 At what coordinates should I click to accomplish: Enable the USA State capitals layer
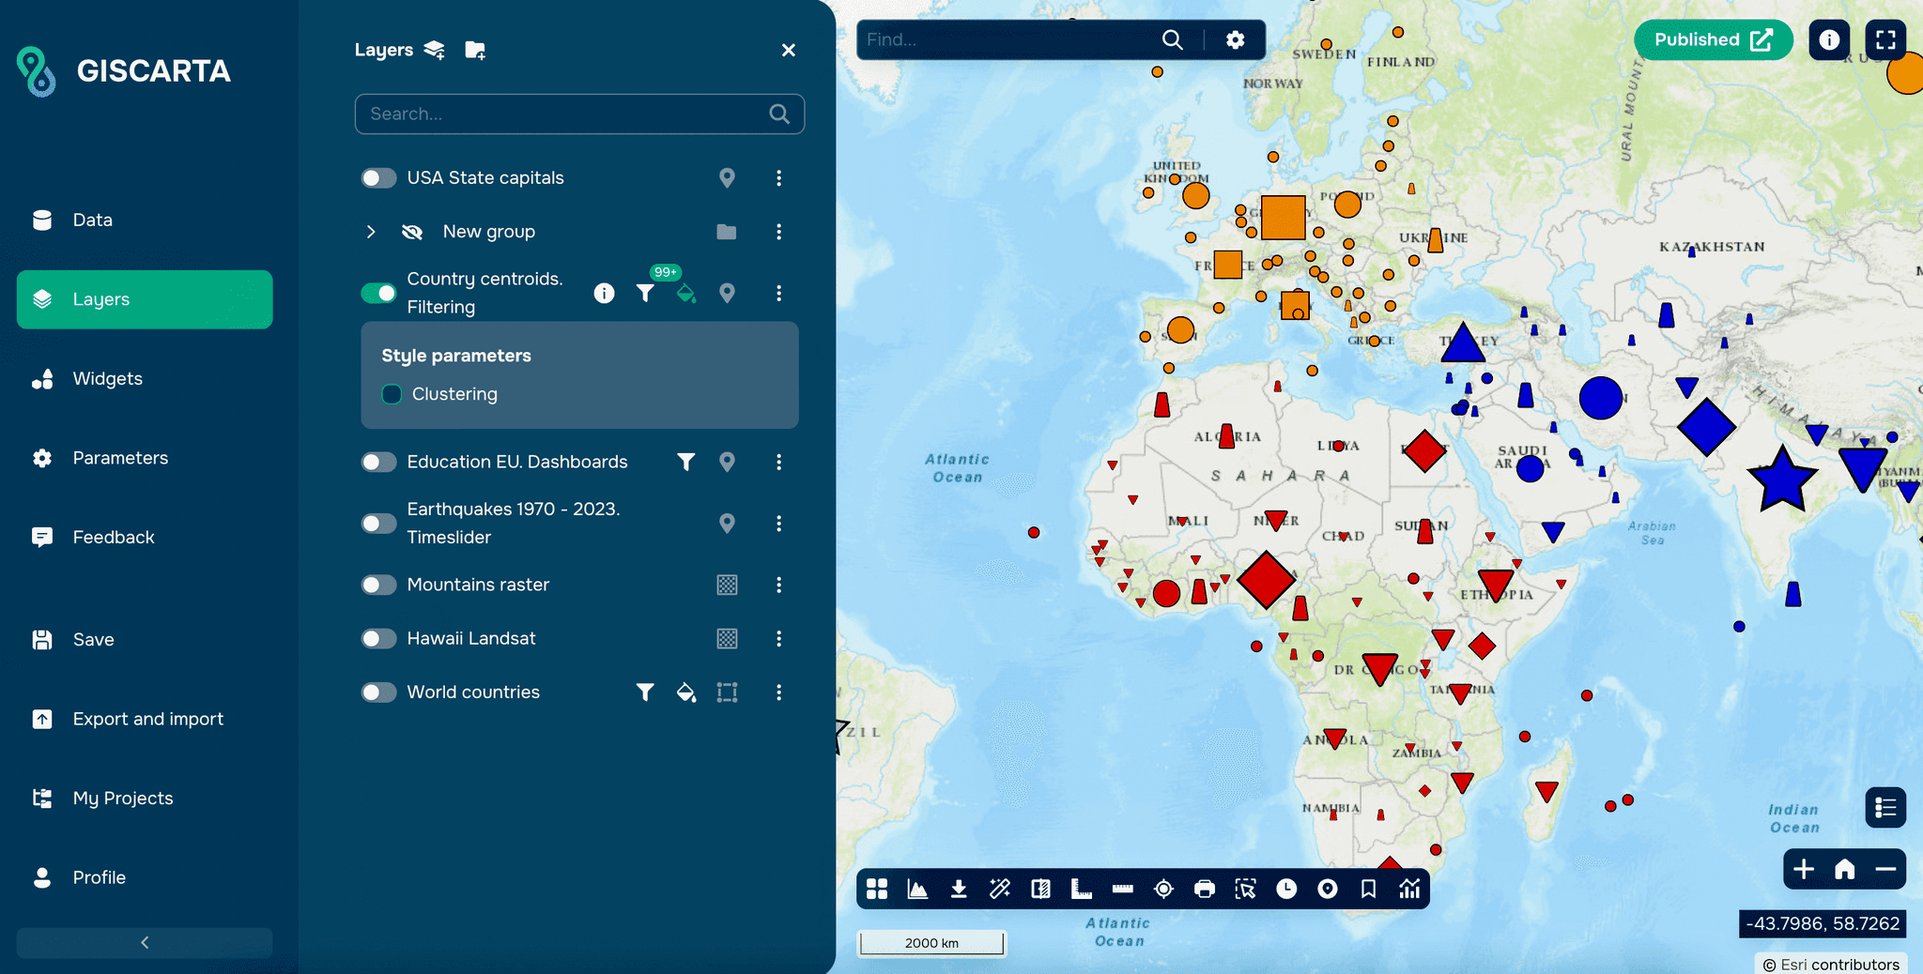[378, 177]
